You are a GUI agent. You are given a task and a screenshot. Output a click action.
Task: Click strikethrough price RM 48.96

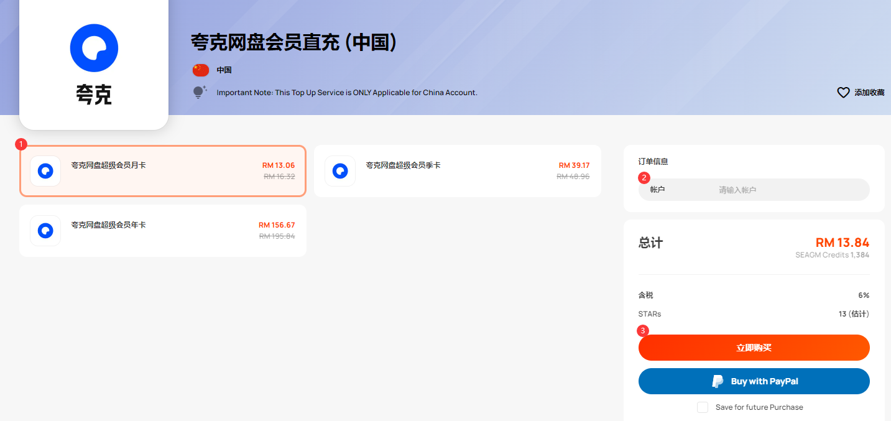pos(573,177)
